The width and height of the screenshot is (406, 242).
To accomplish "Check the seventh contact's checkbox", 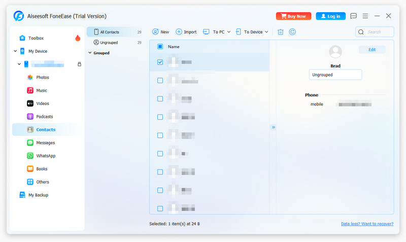I will 160,172.
